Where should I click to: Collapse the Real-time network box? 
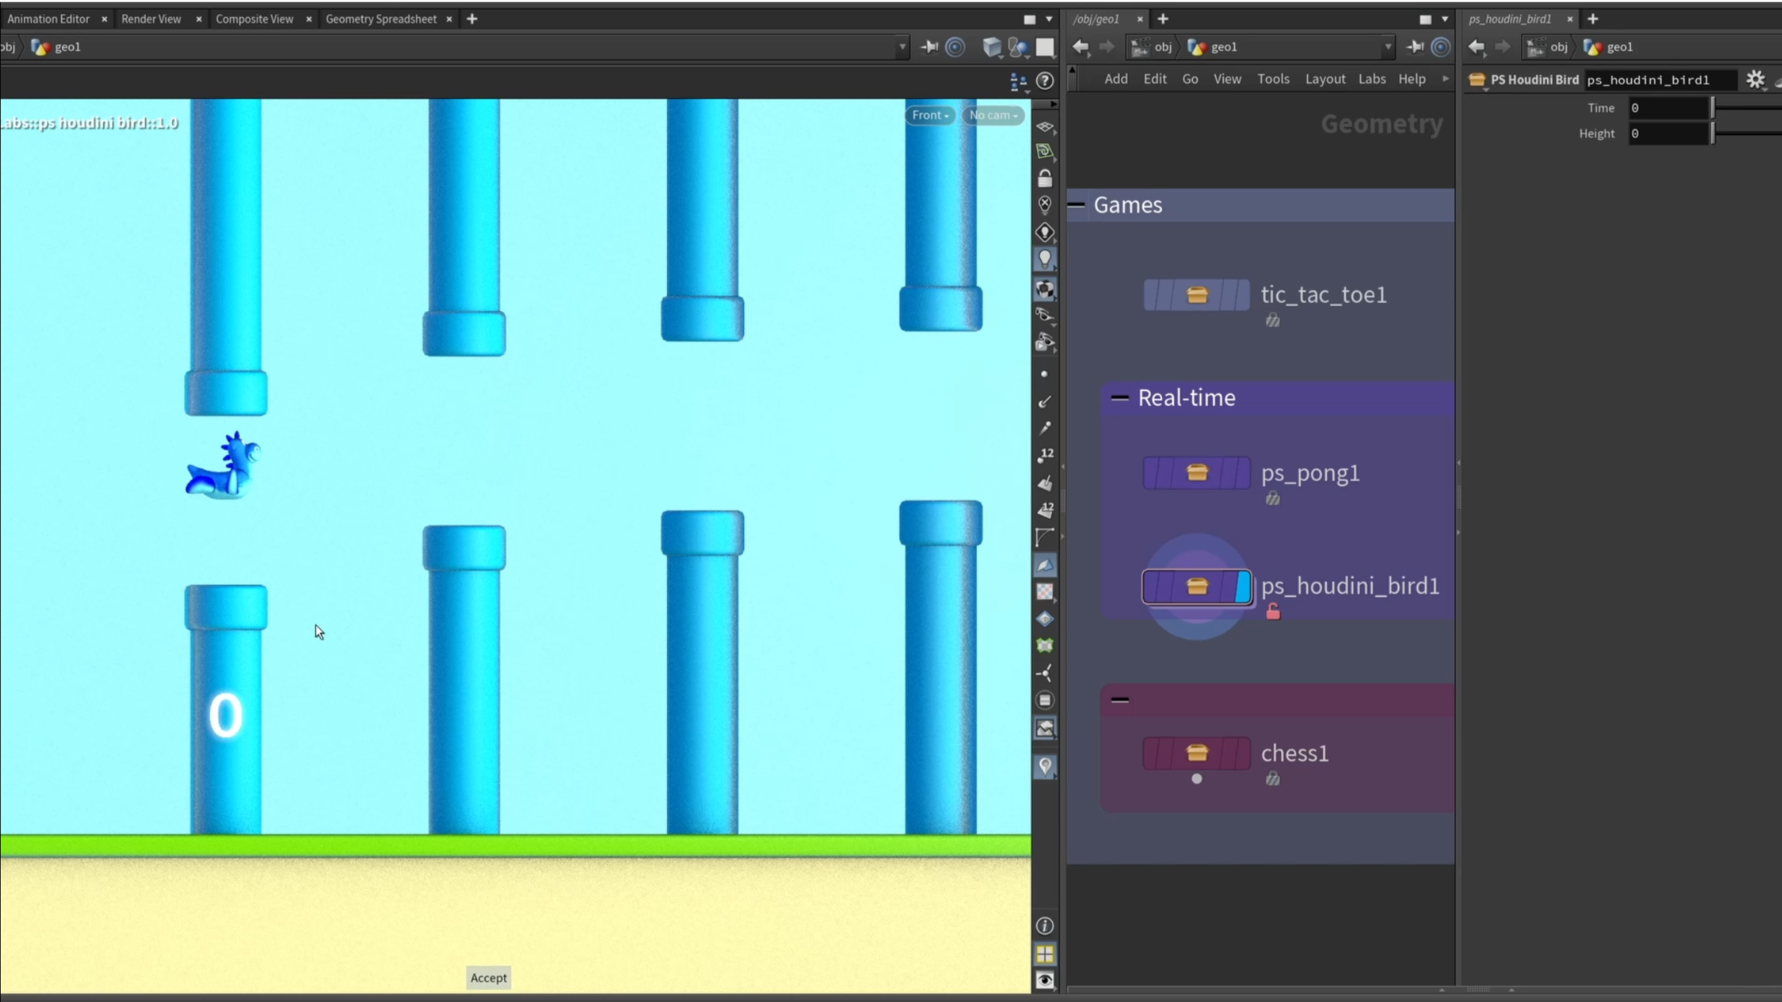1119,398
